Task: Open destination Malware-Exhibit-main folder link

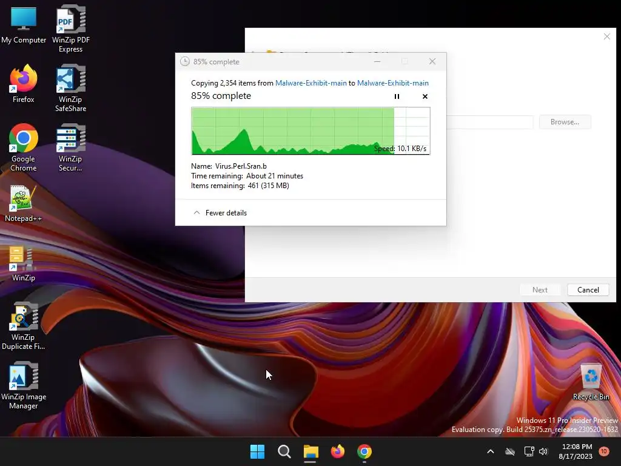Action: click(393, 83)
